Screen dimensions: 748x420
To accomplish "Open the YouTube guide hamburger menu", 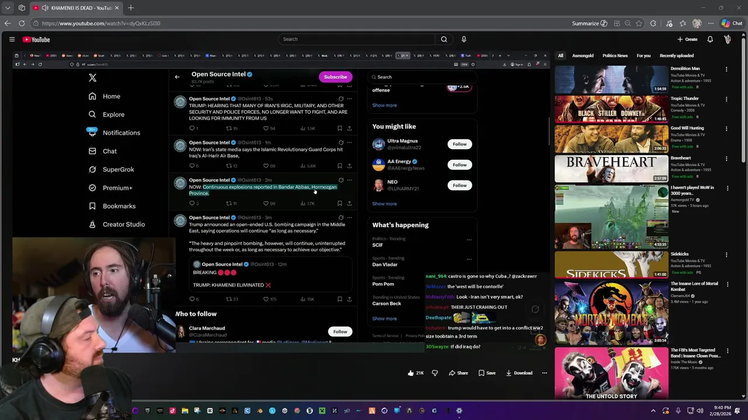I will [12, 39].
